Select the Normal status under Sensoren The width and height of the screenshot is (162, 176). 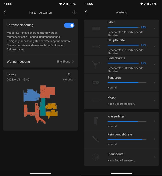pyautogui.click(x=112, y=88)
